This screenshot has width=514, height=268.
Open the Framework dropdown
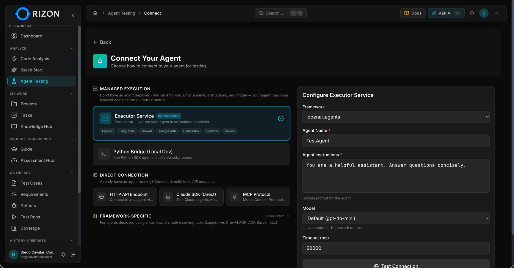pos(396,117)
